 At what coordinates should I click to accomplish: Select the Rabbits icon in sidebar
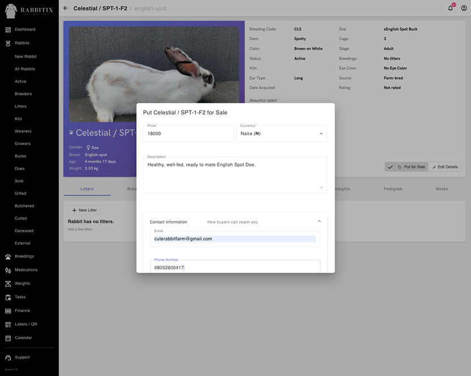[x=8, y=42]
